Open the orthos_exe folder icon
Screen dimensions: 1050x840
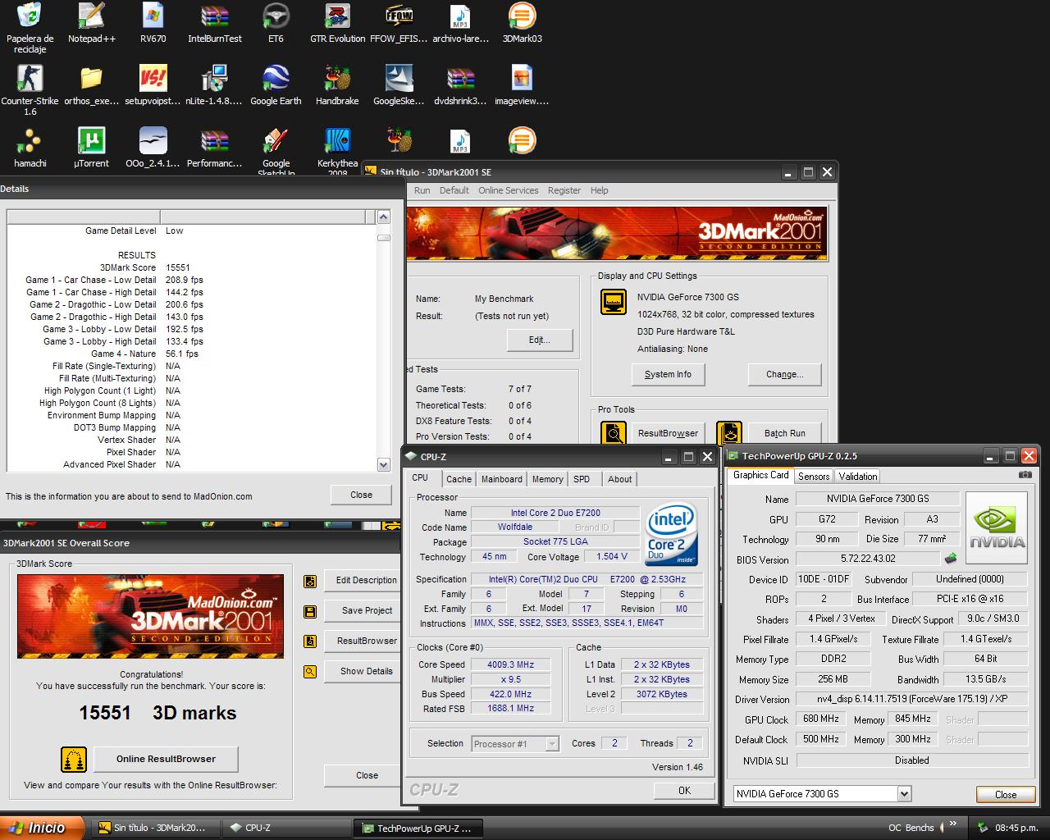tap(91, 85)
